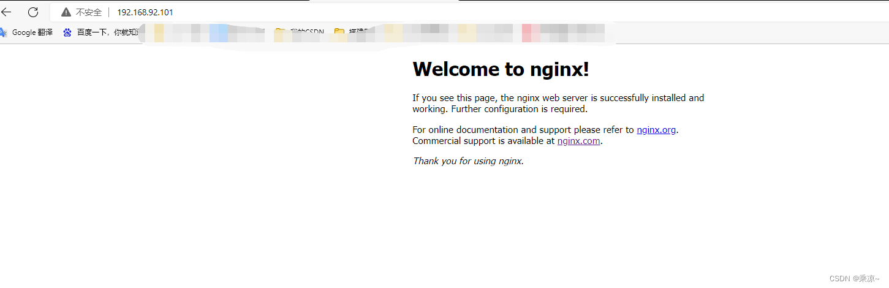The width and height of the screenshot is (889, 288).
Task: Follow the nginx.com link
Action: click(x=579, y=141)
